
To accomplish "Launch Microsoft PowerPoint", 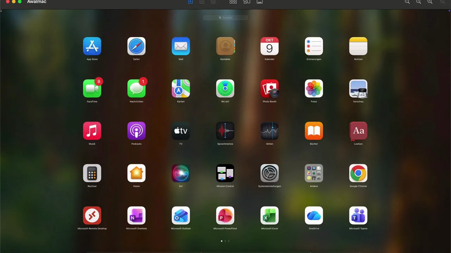I will (225, 215).
